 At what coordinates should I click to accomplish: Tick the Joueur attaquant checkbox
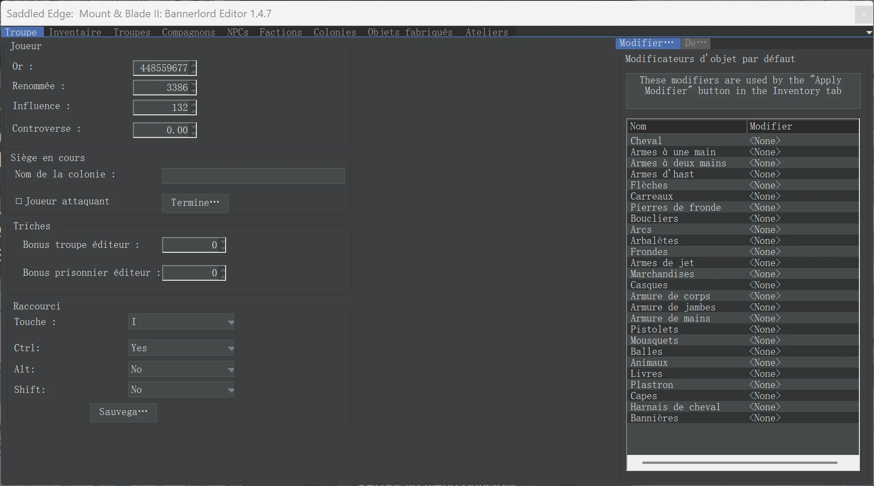(19, 201)
